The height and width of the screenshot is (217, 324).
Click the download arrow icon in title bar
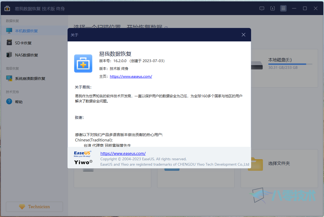pos(273,8)
